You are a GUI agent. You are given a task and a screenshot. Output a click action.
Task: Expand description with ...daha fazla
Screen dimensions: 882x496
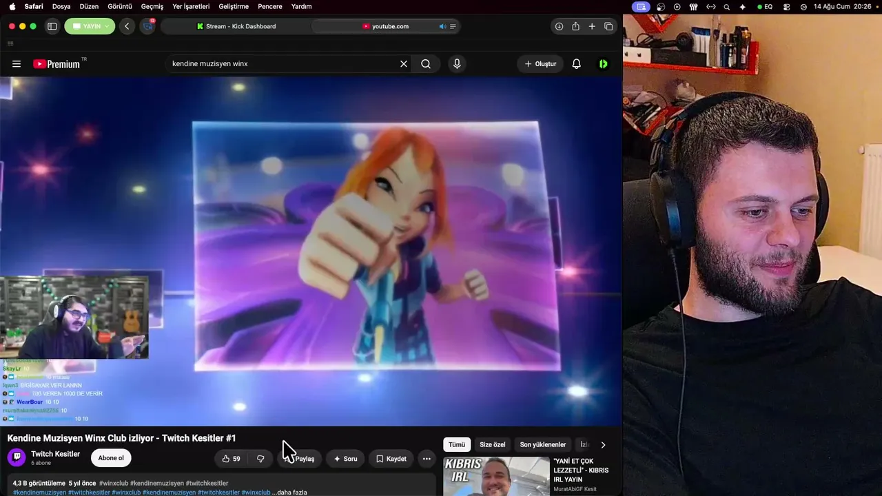click(289, 493)
